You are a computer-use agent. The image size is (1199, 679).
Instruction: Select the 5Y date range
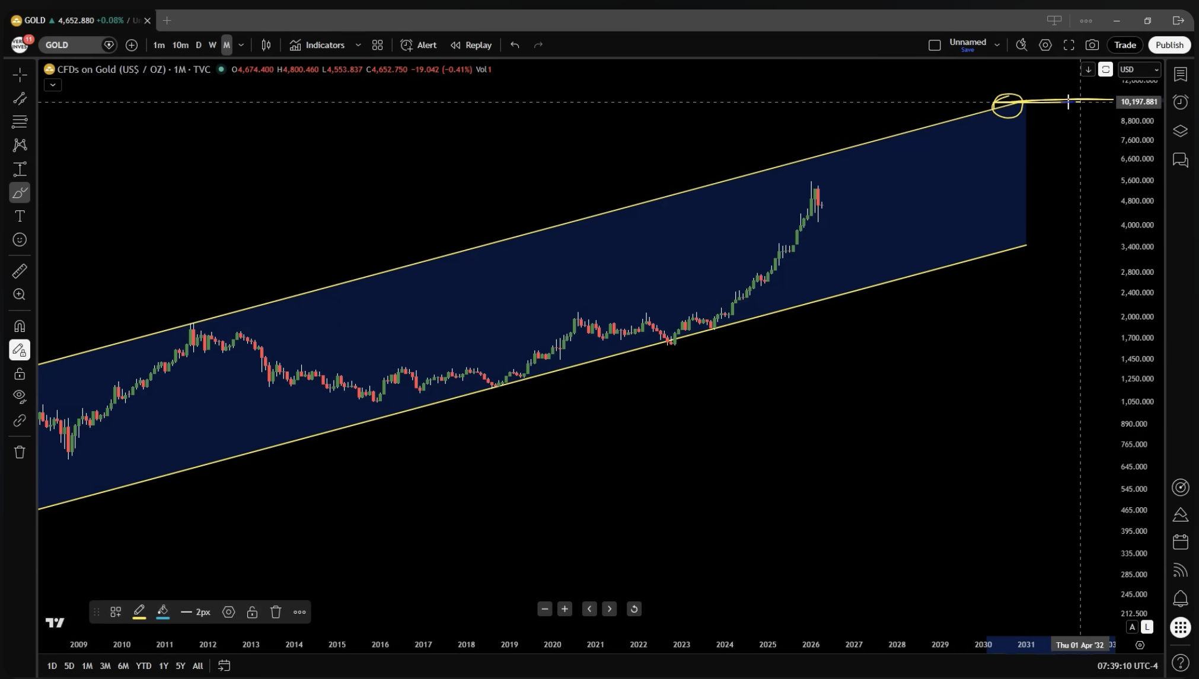coord(180,666)
